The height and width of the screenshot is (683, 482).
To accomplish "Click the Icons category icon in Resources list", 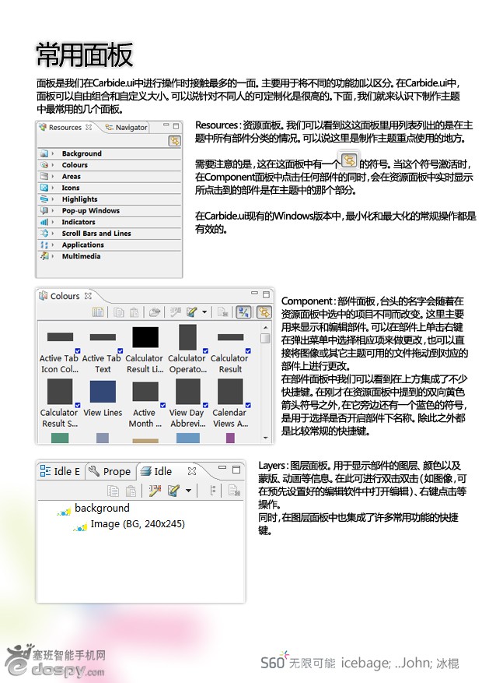I will pyautogui.click(x=44, y=188).
